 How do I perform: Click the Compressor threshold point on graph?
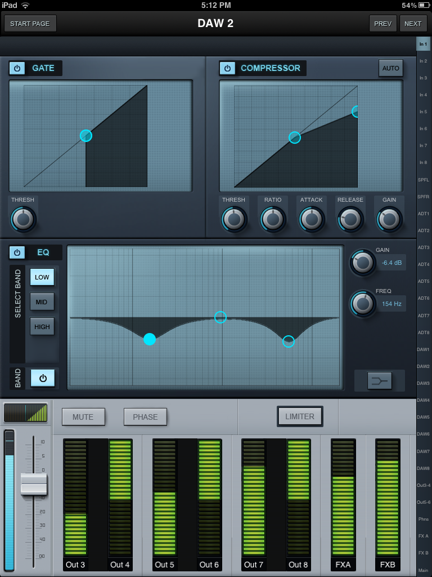coord(295,137)
